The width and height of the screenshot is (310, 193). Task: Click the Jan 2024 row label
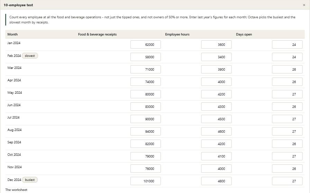[x=14, y=43]
